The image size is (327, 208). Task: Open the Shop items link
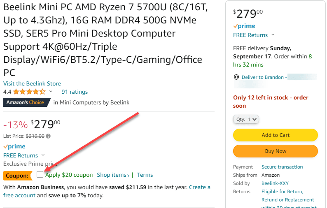113,175
